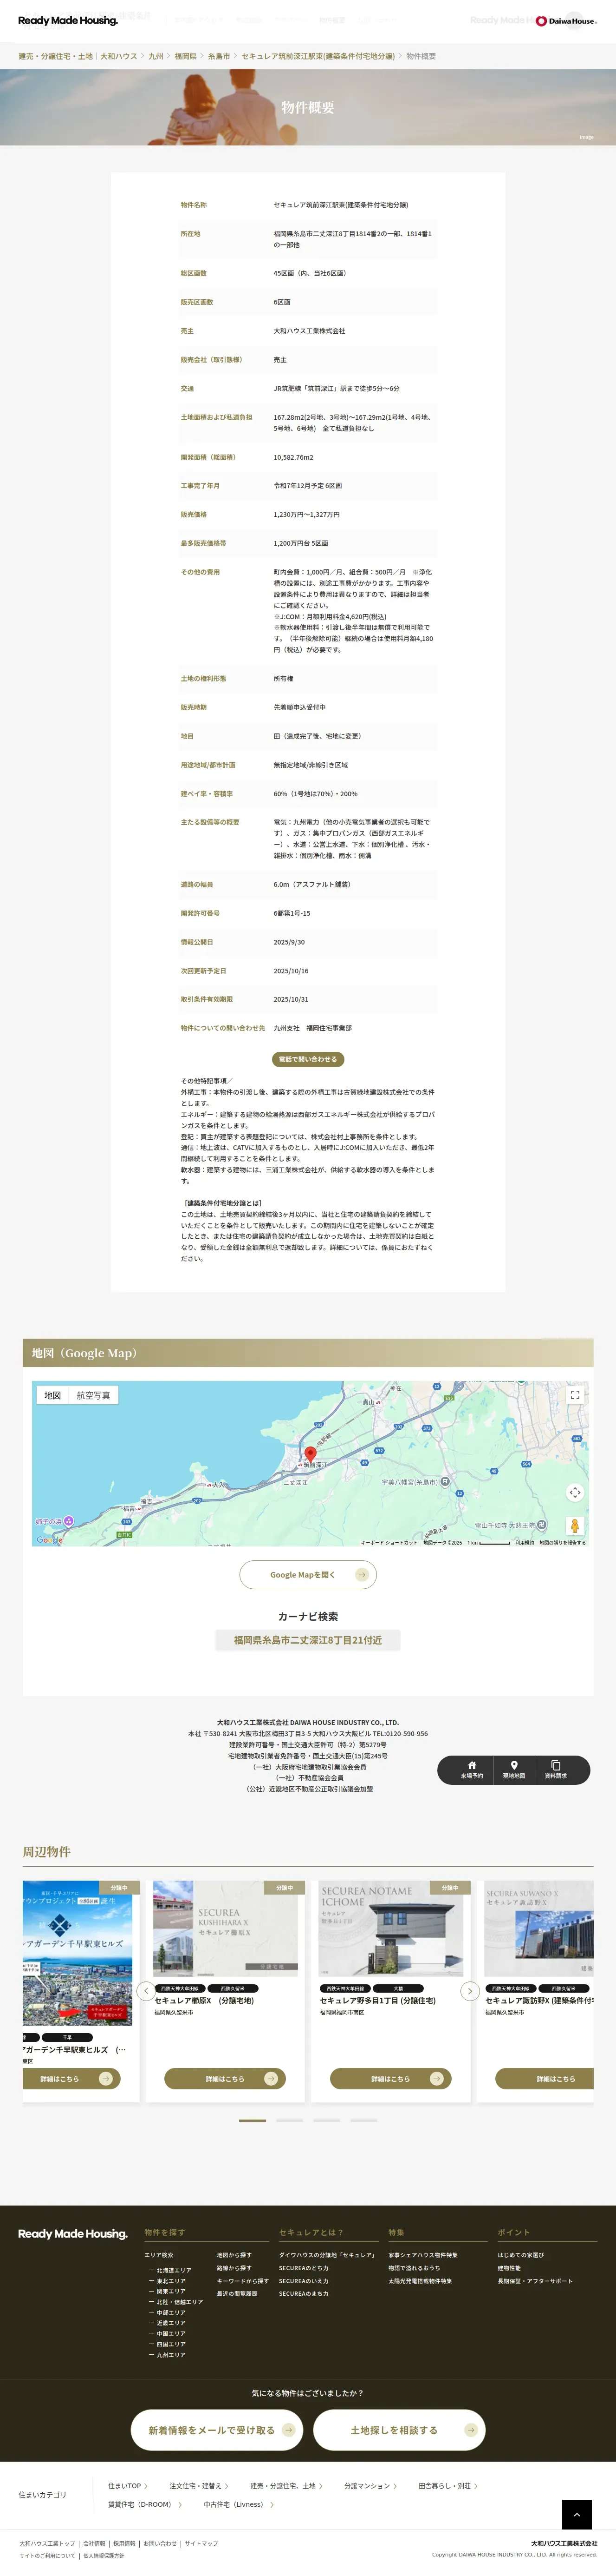Open the セキュレア諏訪野X property thumbnail

539,1929
